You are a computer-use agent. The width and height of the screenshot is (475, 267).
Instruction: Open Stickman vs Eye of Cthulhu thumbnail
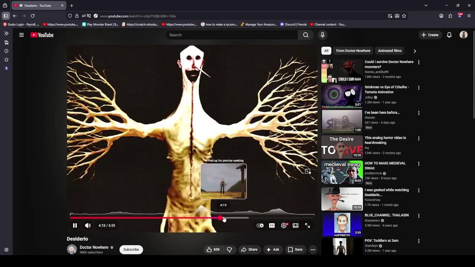coord(342,96)
